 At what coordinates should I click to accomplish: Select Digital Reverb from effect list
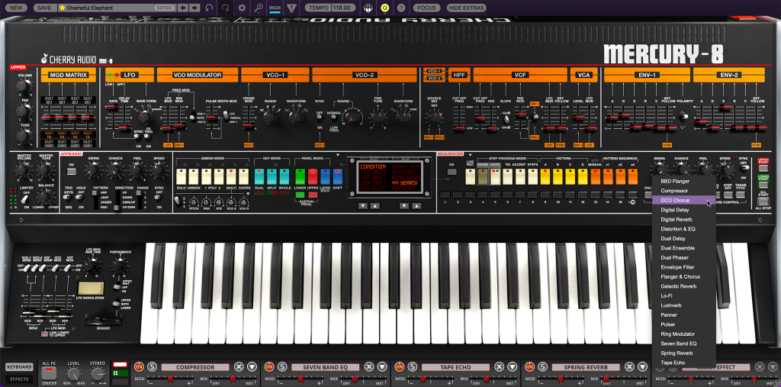point(683,219)
